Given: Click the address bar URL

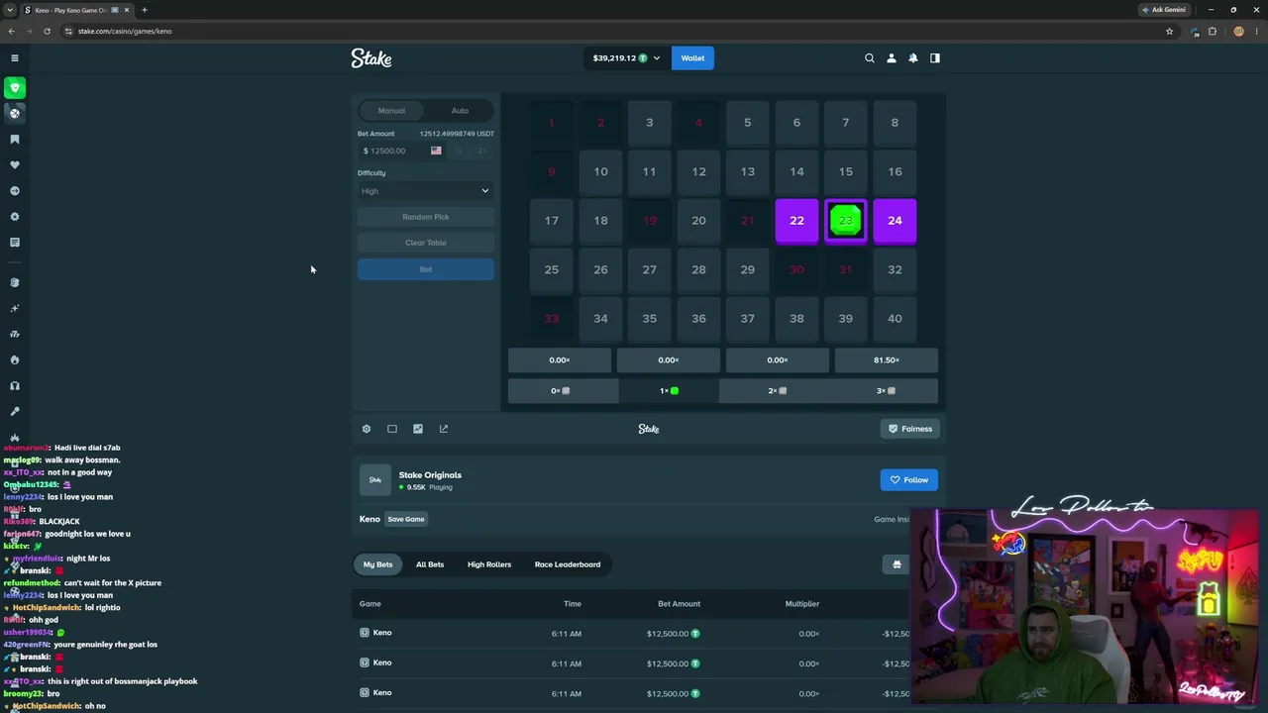Looking at the screenshot, I should (x=125, y=31).
